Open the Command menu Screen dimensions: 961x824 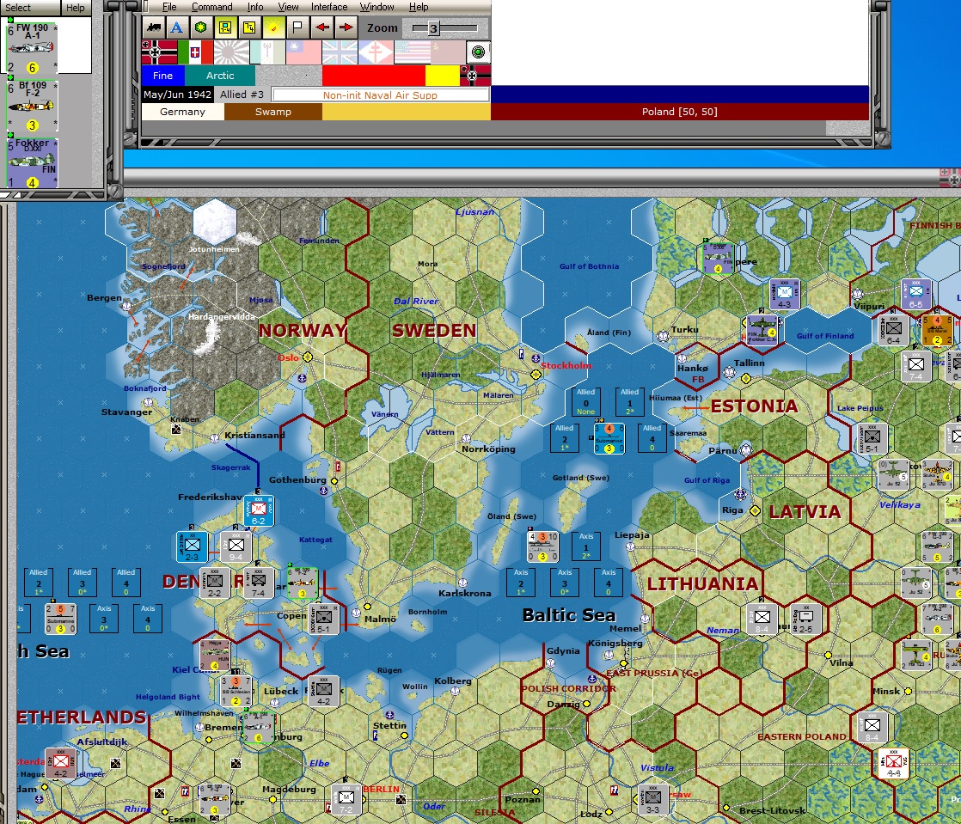[212, 7]
